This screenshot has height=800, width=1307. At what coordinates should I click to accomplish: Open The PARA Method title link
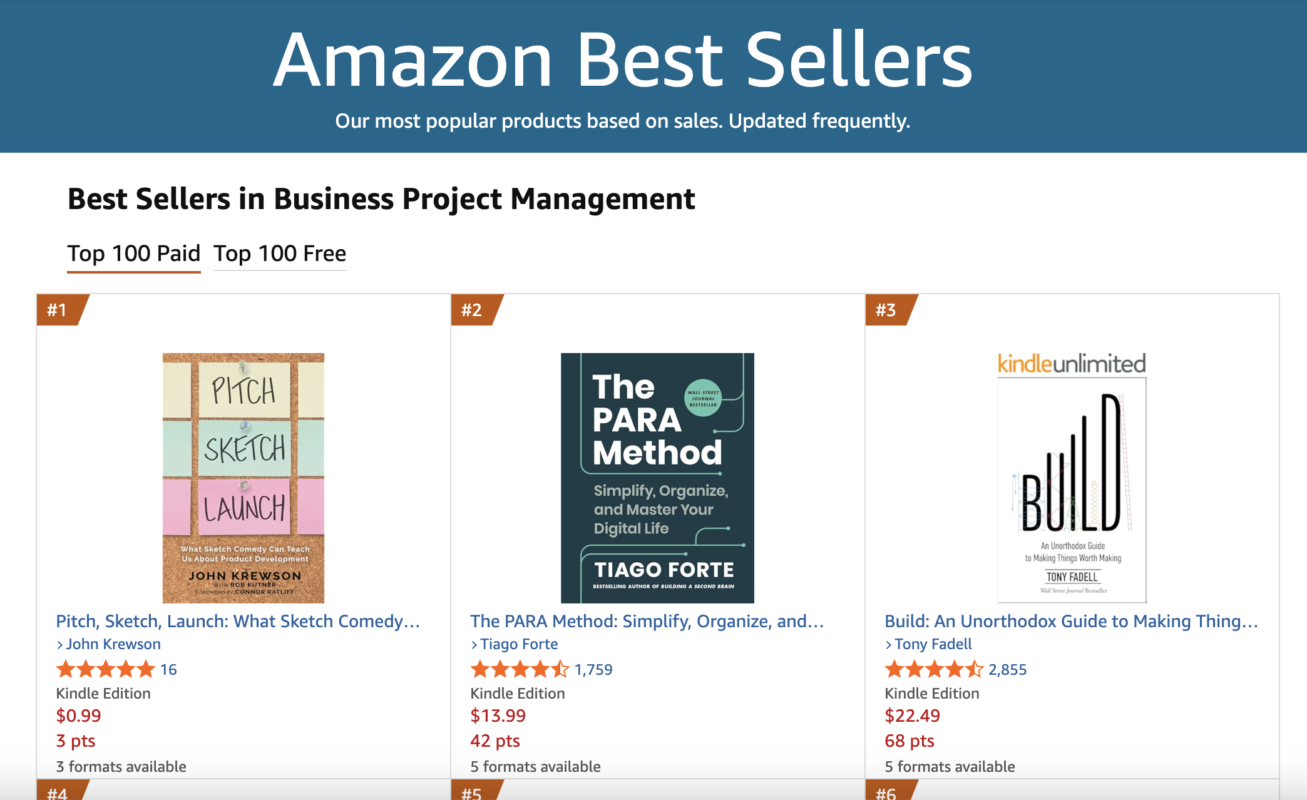[x=647, y=621]
